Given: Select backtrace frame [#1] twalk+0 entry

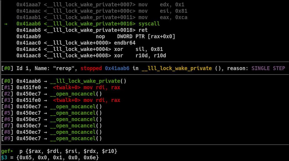Looking at the screenshot, I should tap(86, 88).
